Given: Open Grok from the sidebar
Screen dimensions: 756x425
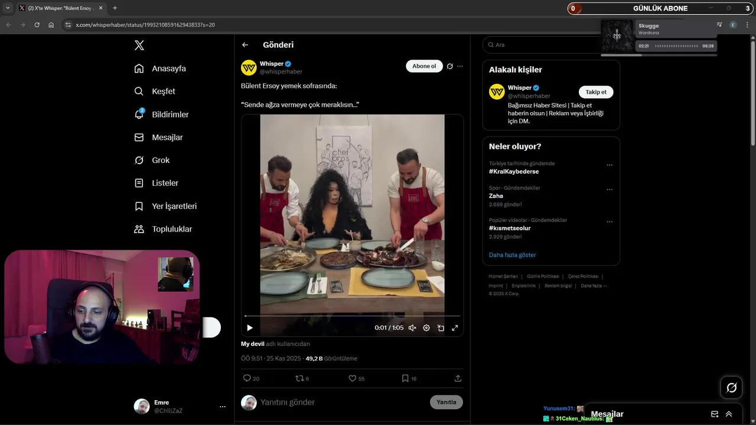Looking at the screenshot, I should [152, 161].
